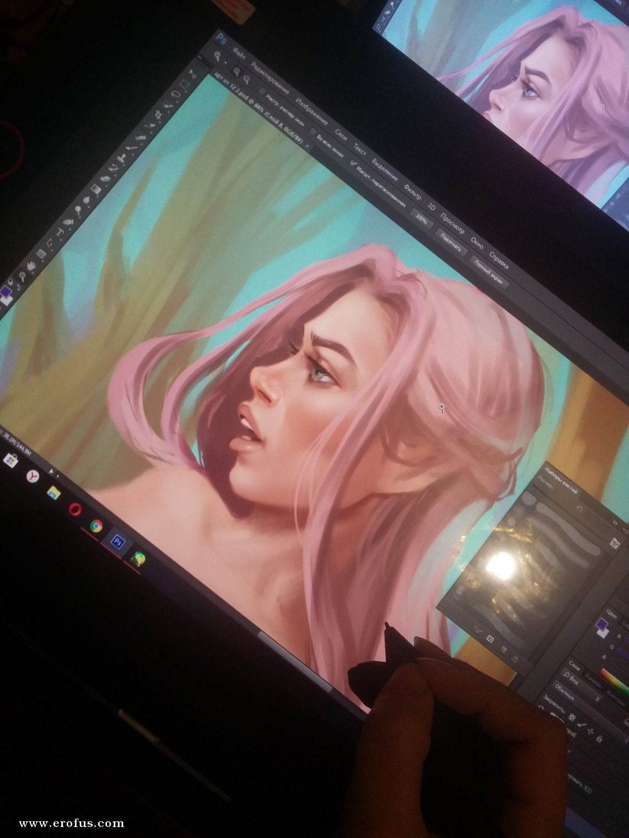The image size is (629, 838).
Task: Select the Move tool in the toolbar
Action: (x=192, y=73)
